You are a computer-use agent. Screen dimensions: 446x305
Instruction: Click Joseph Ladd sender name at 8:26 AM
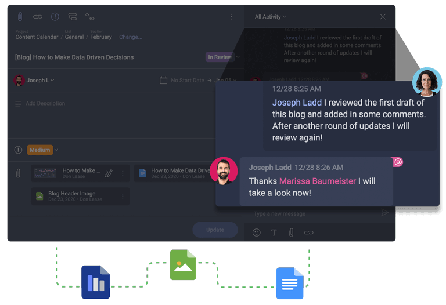270,167
